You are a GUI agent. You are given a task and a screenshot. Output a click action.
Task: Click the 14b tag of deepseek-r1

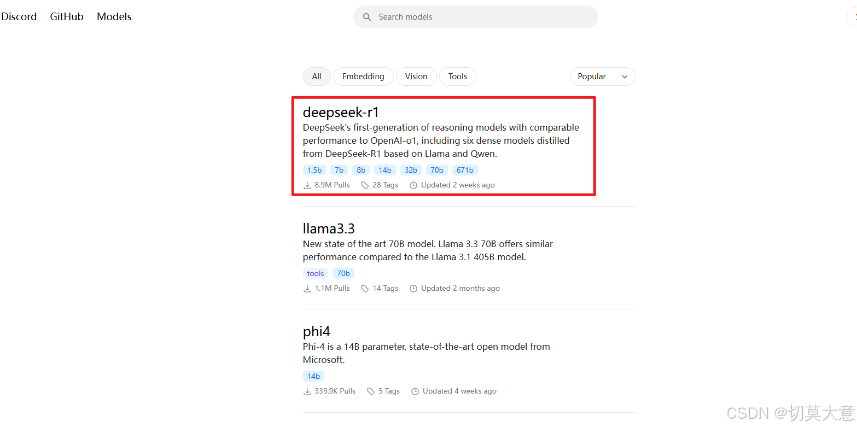pyautogui.click(x=385, y=170)
